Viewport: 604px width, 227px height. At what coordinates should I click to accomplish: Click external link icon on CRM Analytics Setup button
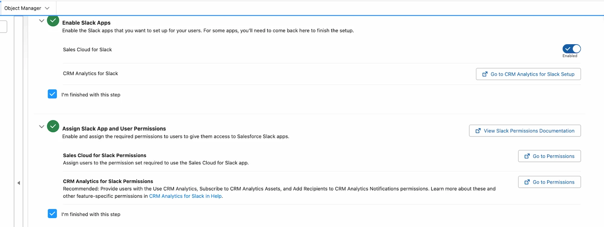[485, 74]
